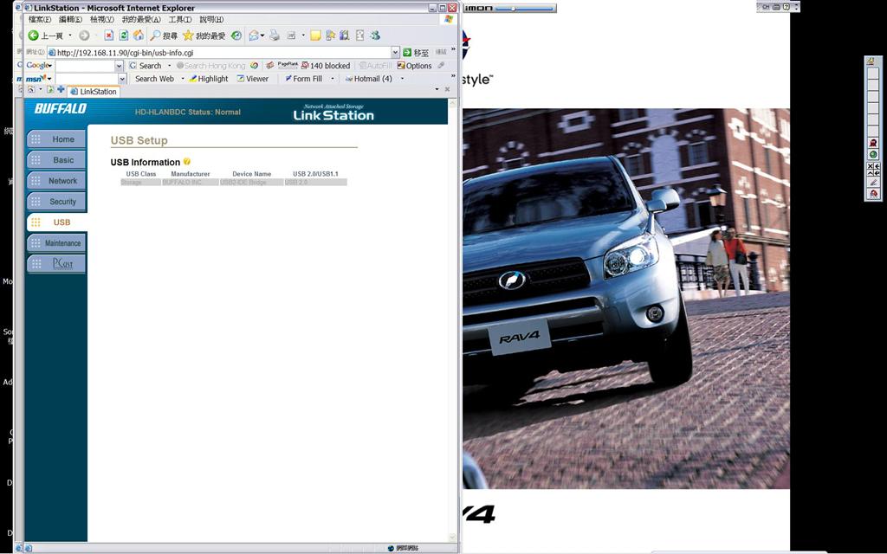Open Hotmail (4) from MSN toolbar

tap(369, 79)
